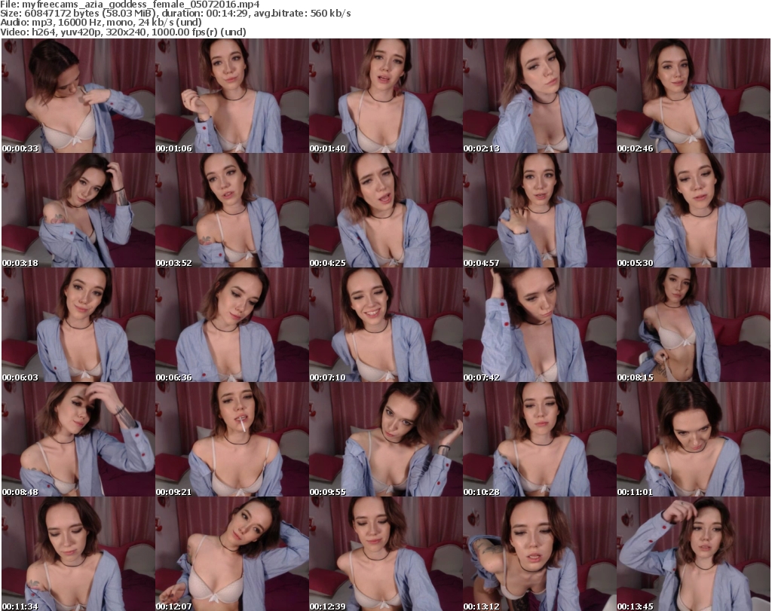The width and height of the screenshot is (772, 611).
Task: Choose the 00:11:01 preview thumbnail
Action: [x=694, y=440]
